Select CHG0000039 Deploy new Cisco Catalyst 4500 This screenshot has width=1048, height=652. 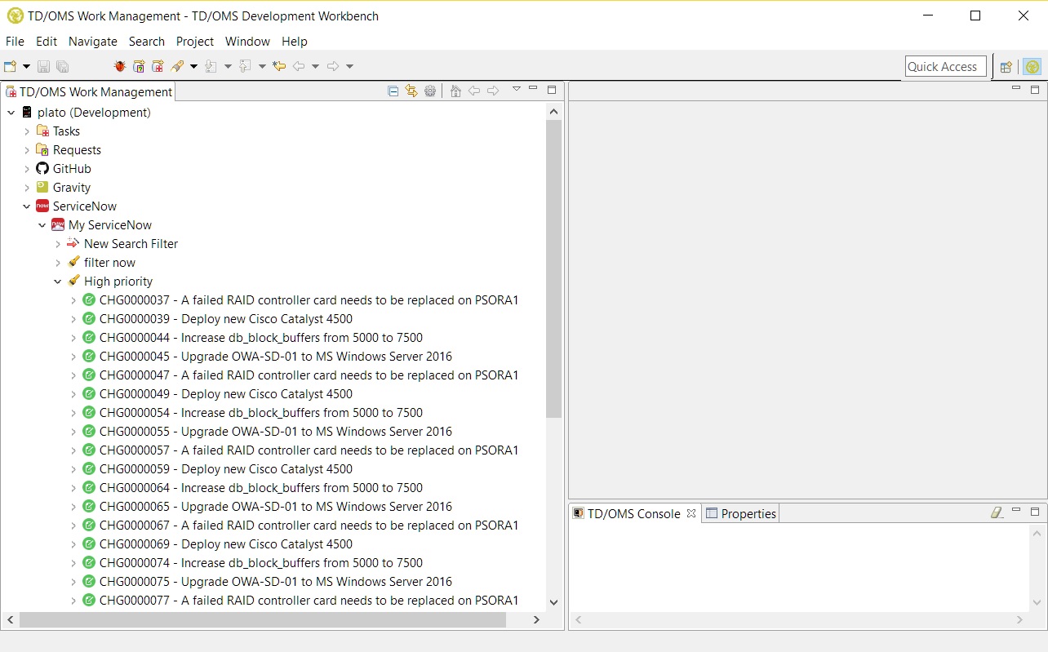[x=225, y=319]
